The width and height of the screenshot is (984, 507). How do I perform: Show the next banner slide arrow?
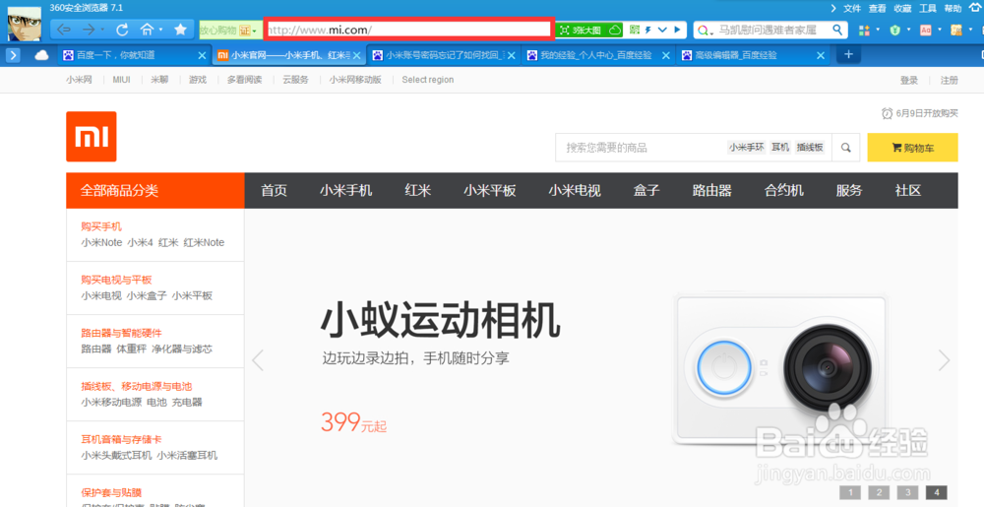point(944,360)
